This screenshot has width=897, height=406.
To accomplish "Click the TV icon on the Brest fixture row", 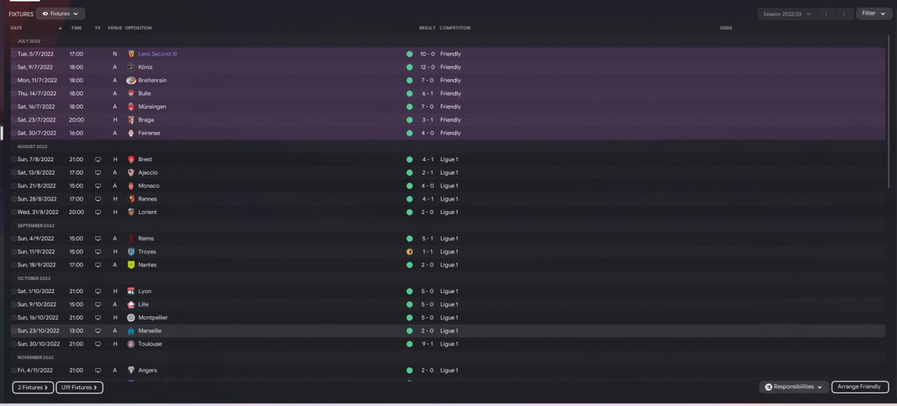I will (x=98, y=159).
